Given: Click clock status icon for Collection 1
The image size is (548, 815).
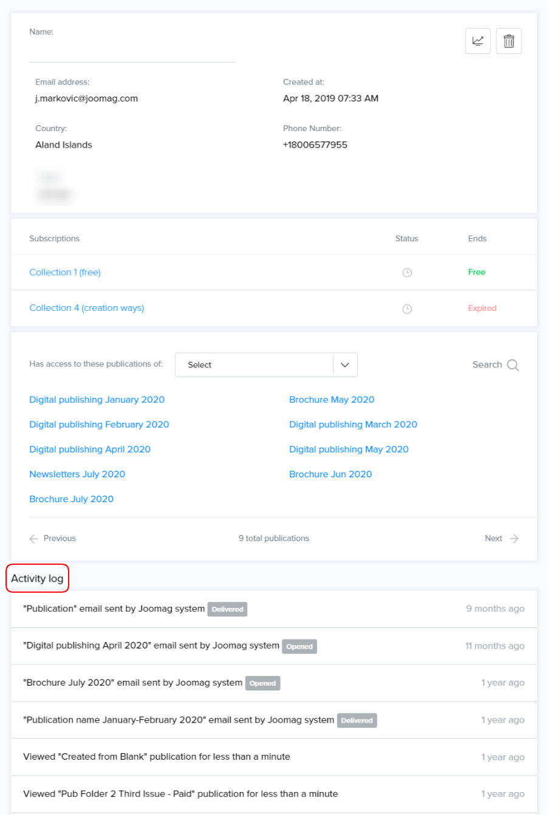Looking at the screenshot, I should coord(407,273).
